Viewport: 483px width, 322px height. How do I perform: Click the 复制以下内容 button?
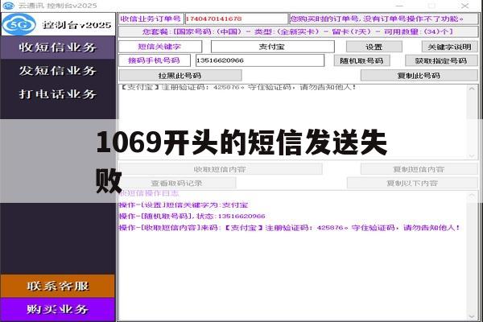[x=412, y=183]
